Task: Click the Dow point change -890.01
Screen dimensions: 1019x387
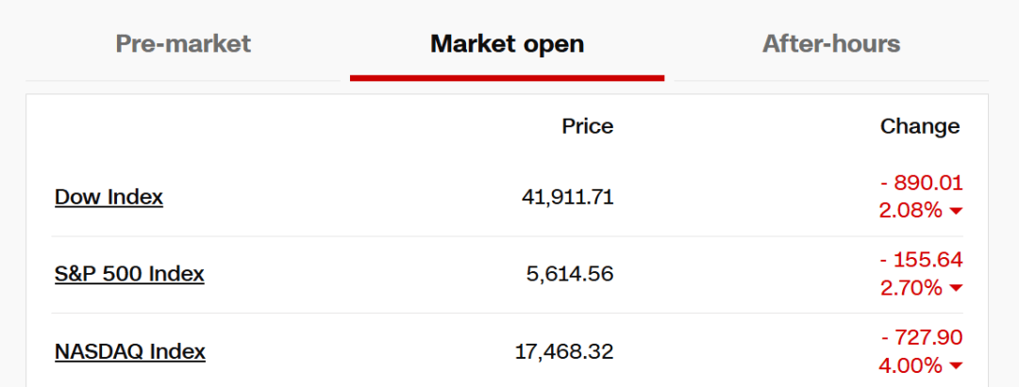Action: tap(921, 183)
